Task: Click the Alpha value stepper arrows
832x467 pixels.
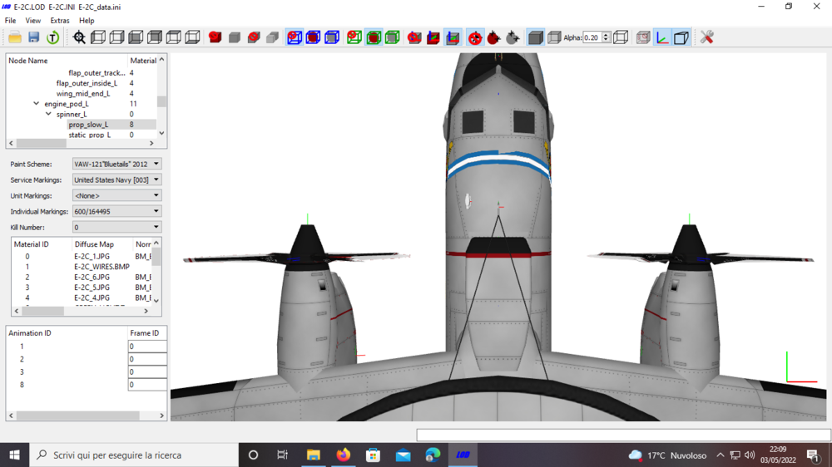Action: (606, 37)
